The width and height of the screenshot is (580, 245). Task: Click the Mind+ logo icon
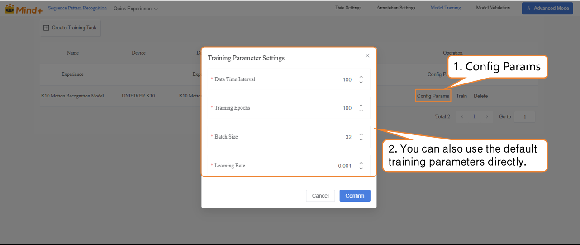[x=10, y=8]
